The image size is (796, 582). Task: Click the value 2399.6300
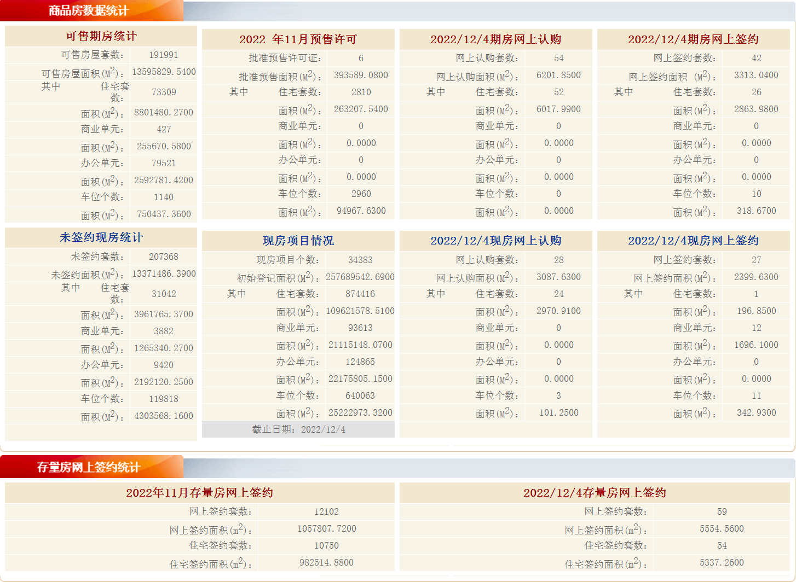756,277
